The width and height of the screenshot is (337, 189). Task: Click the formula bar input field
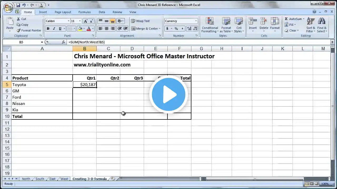pyautogui.click(x=199, y=42)
